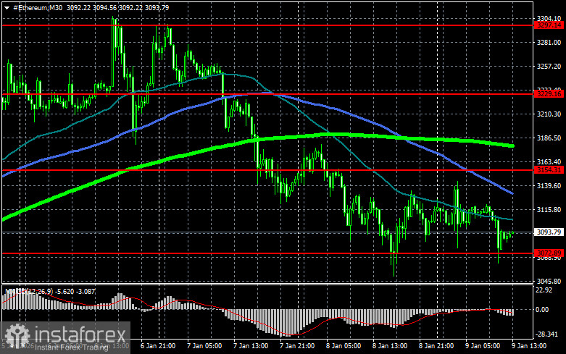Select the 3186.50 price scale value
The height and width of the screenshot is (354, 566).
(x=549, y=138)
